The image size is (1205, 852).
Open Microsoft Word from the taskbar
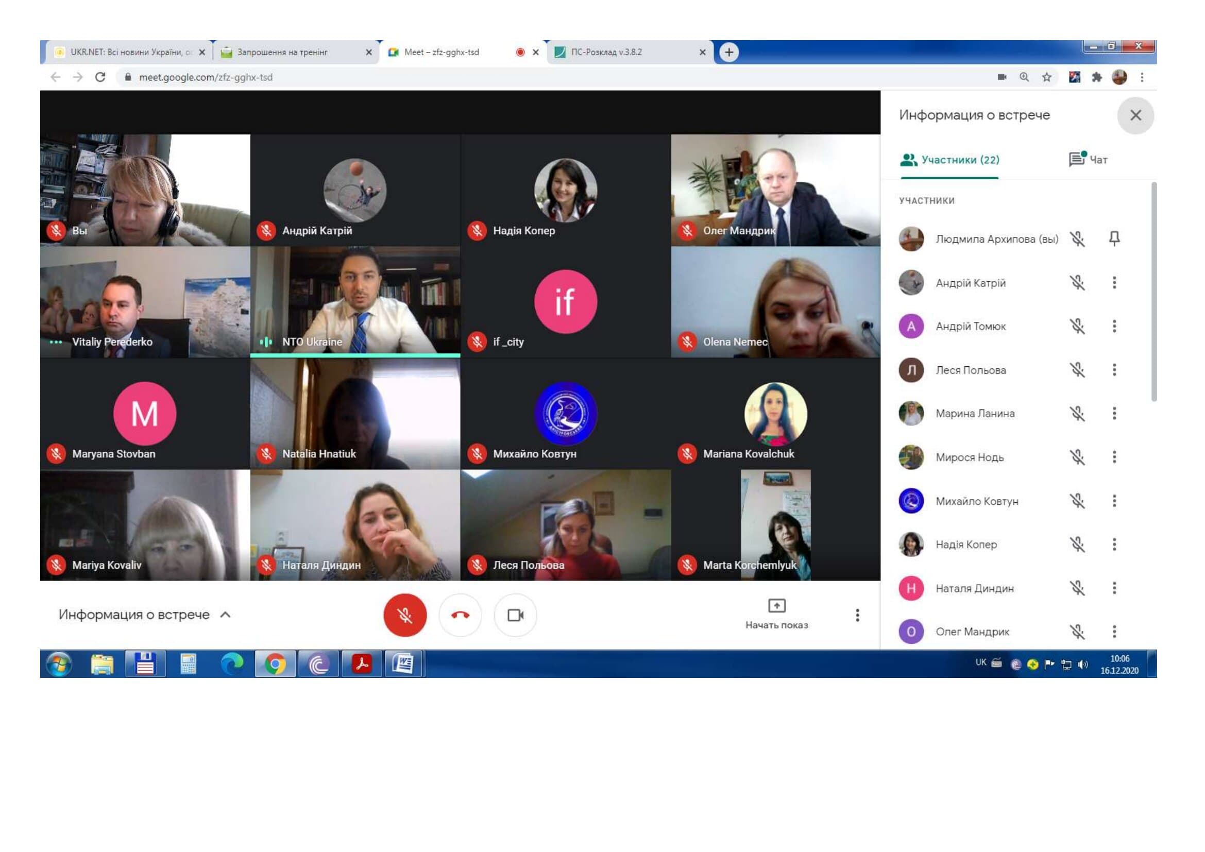tap(402, 664)
